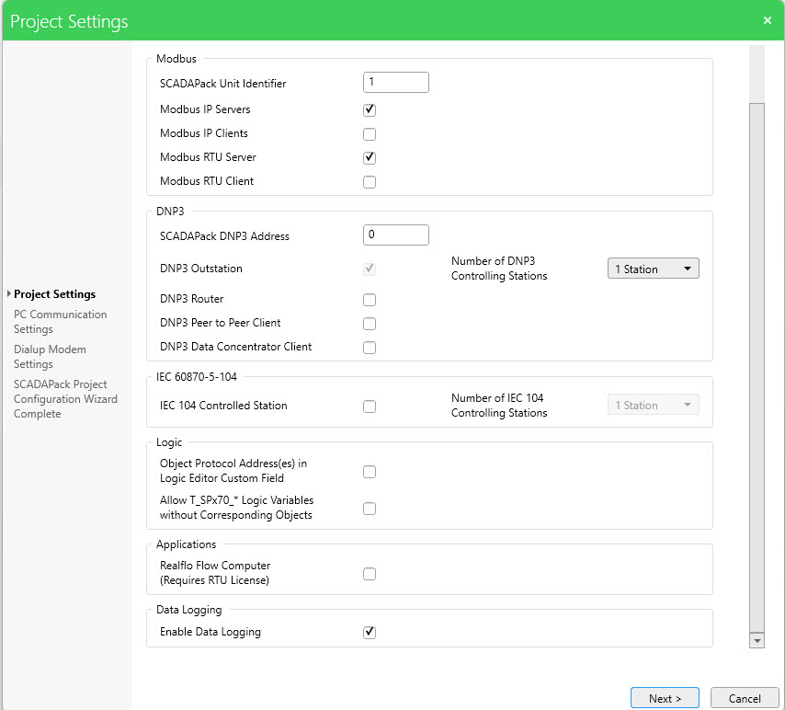Screen dimensions: 785x710
Task: Click the IEC 104 Controlled Station label
Action: (x=223, y=406)
